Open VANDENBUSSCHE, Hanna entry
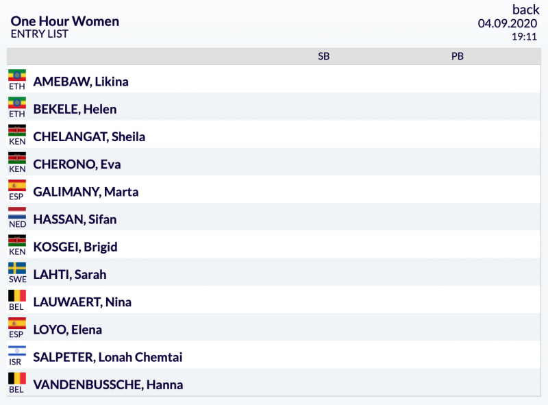This screenshot has width=548, height=405. [x=108, y=384]
